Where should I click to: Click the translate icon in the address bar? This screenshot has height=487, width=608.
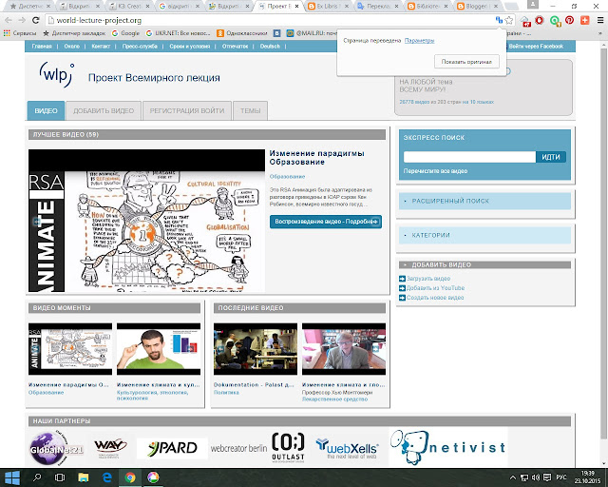coord(499,20)
